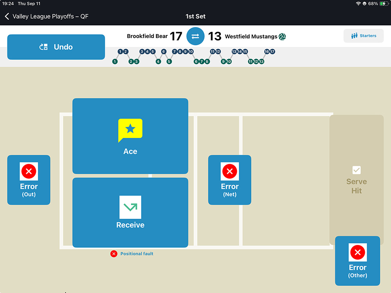Swap team sides with the arrows button
The image size is (391, 293).
tap(195, 36)
